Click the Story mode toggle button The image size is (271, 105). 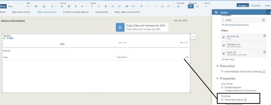[3, 6]
